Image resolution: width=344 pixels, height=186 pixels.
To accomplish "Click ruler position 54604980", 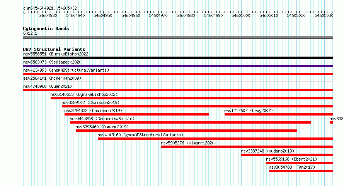I will click(x=186, y=15).
